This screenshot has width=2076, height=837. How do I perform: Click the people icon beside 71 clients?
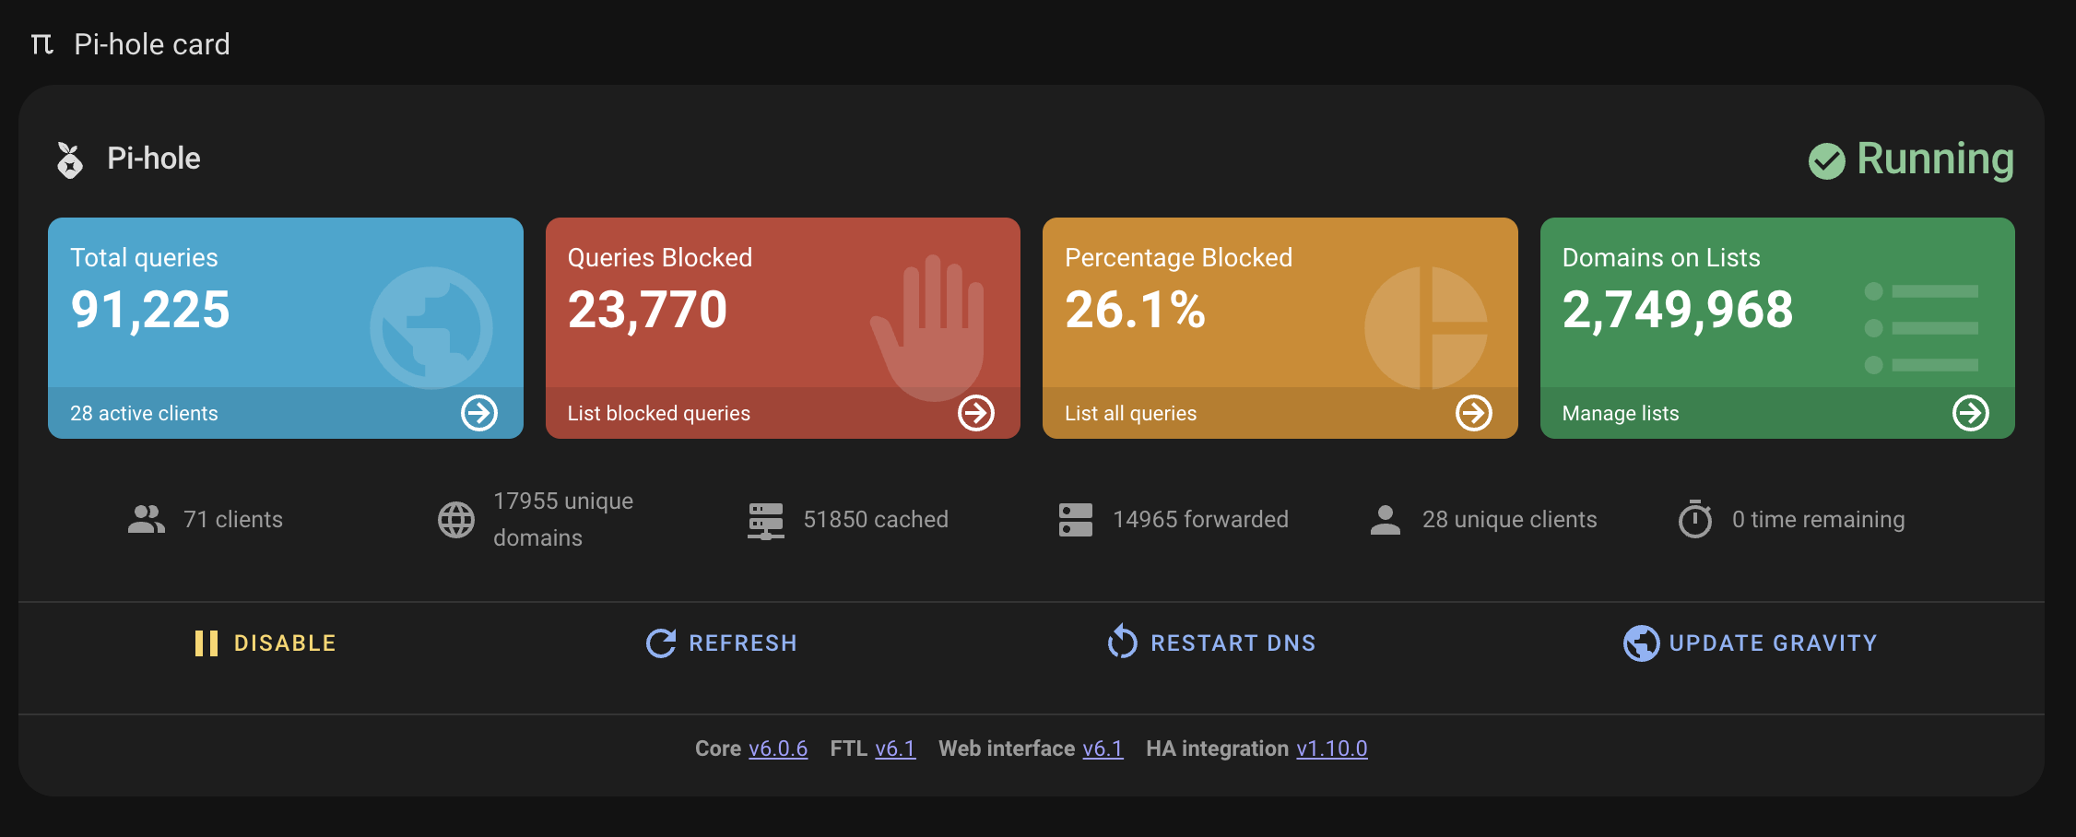[x=147, y=520]
